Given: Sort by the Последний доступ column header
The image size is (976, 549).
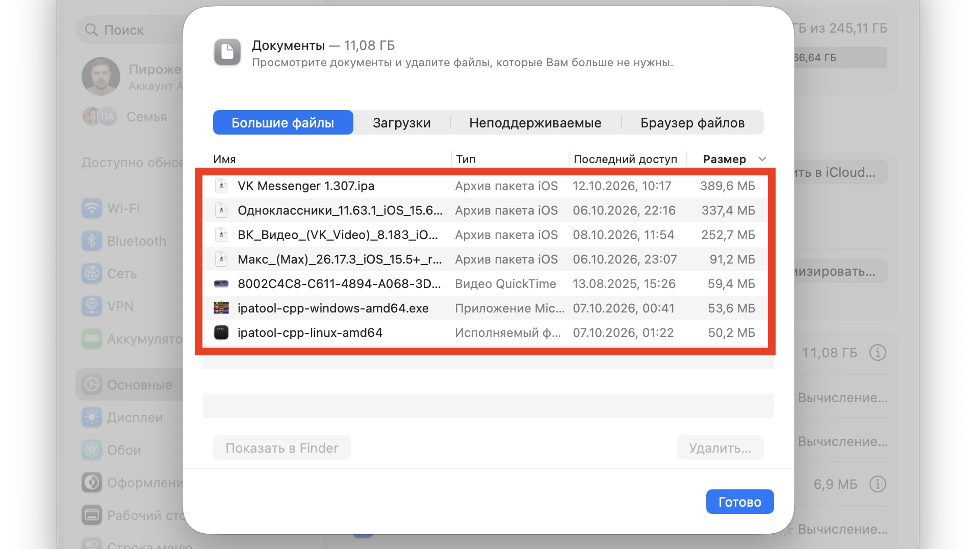Looking at the screenshot, I should pyautogui.click(x=625, y=159).
